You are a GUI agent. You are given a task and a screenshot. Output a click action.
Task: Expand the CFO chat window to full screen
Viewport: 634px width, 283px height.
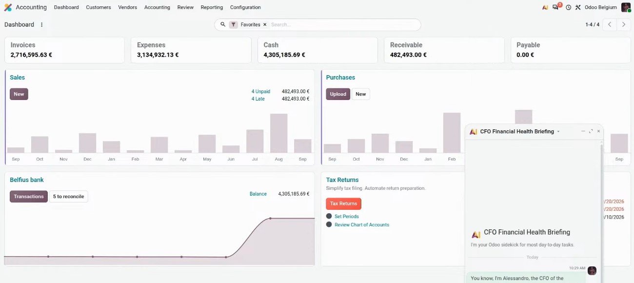pyautogui.click(x=591, y=131)
